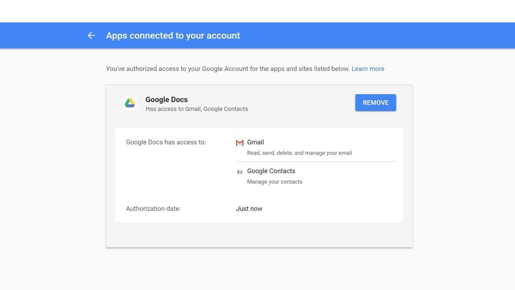Click 'Has access to Gmail, Google Contacts' subtitle
The image size is (515, 290).
(x=197, y=109)
